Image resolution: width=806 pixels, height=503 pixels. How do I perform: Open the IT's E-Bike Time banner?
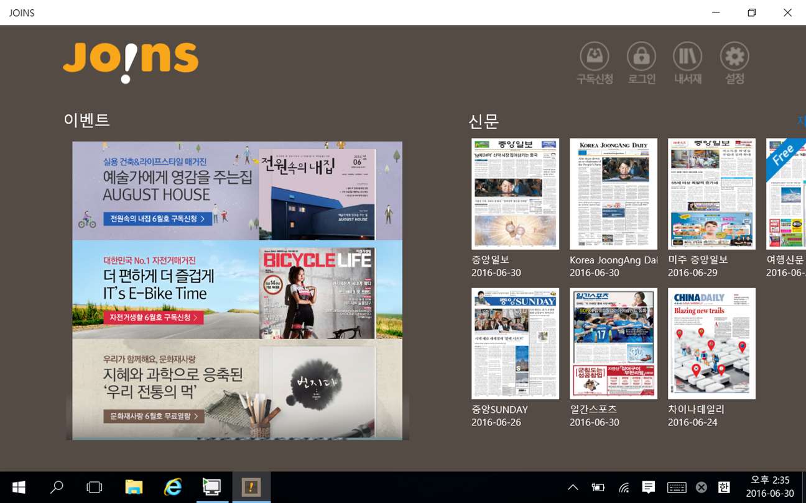(237, 289)
